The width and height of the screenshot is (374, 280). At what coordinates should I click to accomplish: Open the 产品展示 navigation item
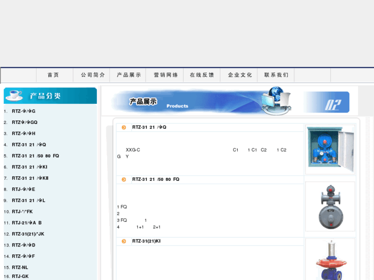click(129, 75)
